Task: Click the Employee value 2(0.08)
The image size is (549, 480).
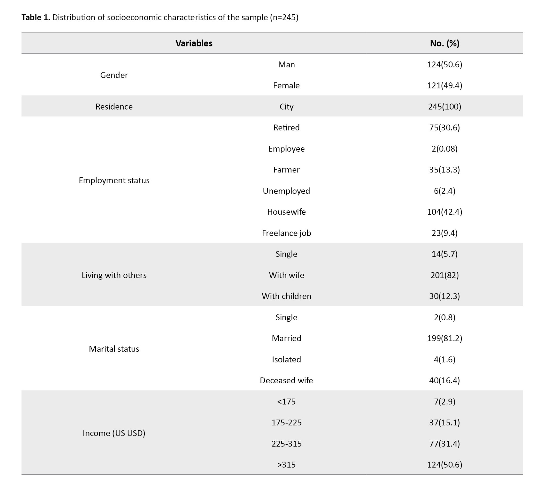Action: 444,149
